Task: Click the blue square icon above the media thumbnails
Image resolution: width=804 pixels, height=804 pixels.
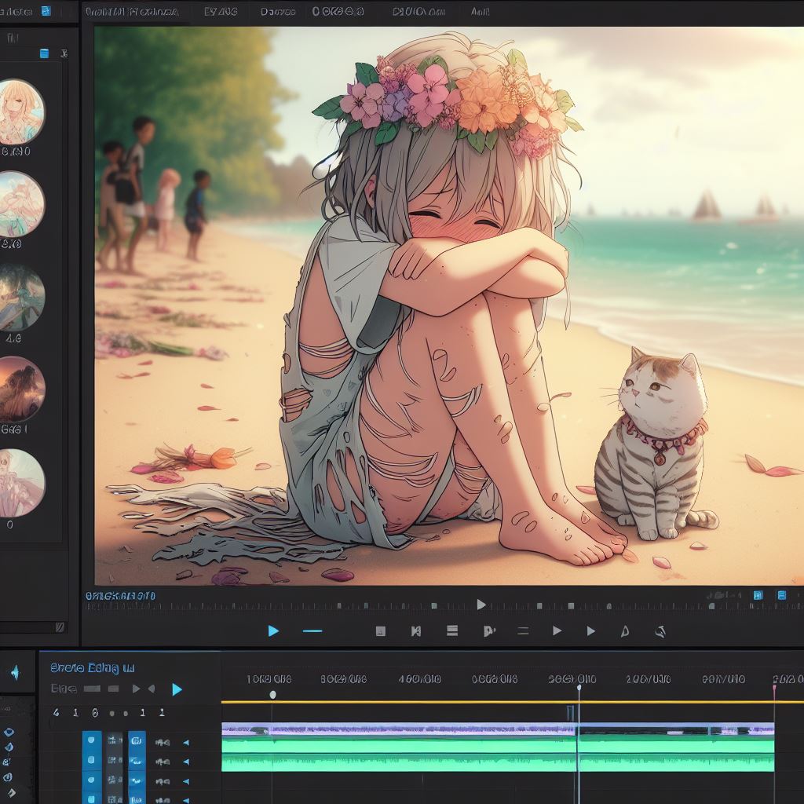Action: (44, 53)
